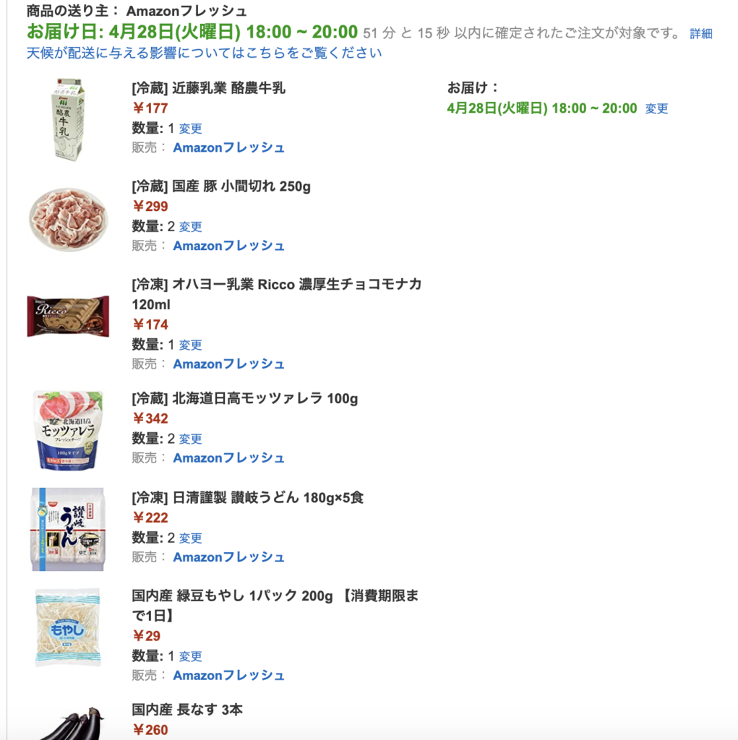This screenshot has height=740, width=738.
Task: Click the milk carton product image
Action: (68, 119)
